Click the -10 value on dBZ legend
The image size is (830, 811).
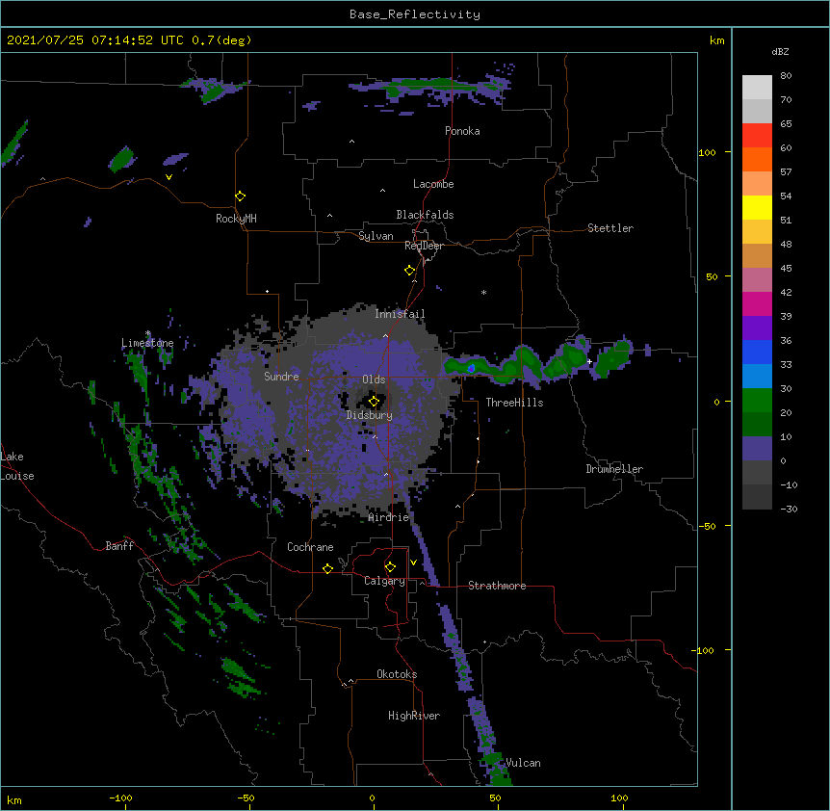pos(789,484)
